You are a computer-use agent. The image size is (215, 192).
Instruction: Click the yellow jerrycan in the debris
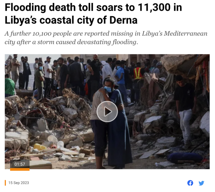click(x=40, y=147)
